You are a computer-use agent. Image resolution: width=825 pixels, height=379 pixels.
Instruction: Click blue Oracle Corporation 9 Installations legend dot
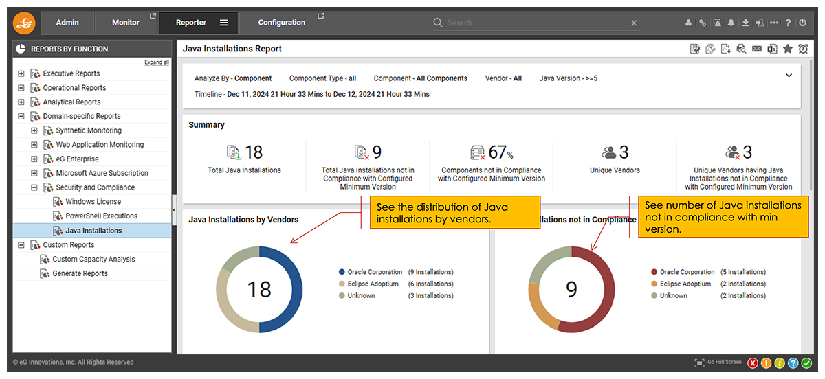click(x=342, y=272)
